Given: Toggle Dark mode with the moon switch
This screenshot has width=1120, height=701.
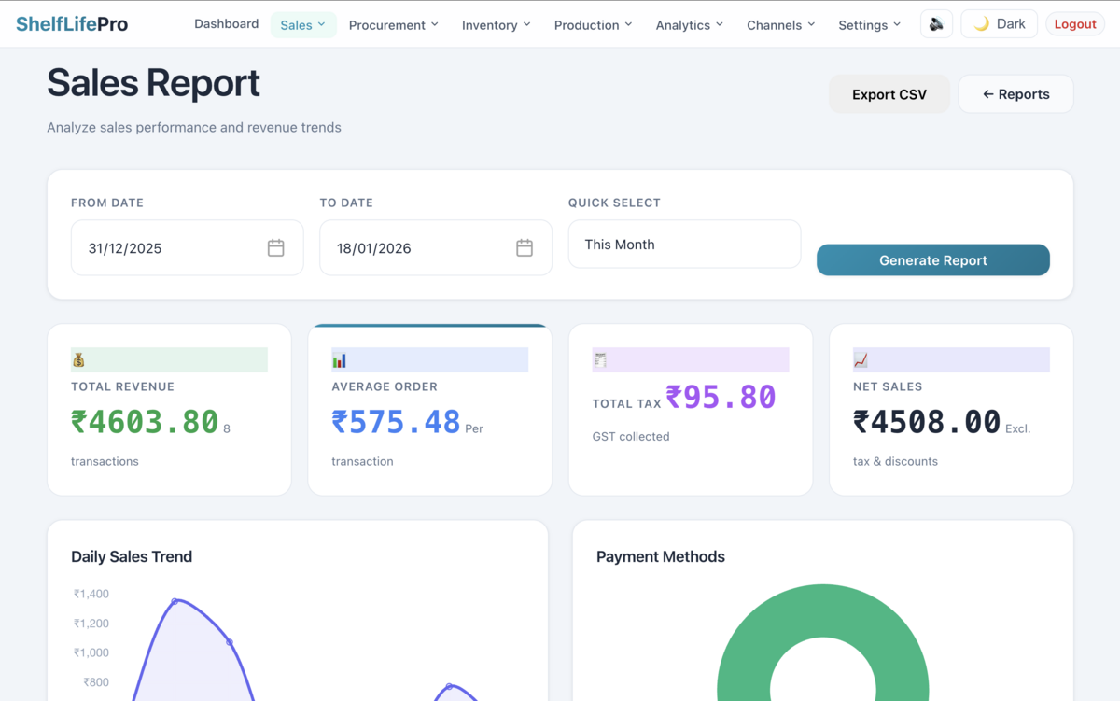Looking at the screenshot, I should point(999,23).
